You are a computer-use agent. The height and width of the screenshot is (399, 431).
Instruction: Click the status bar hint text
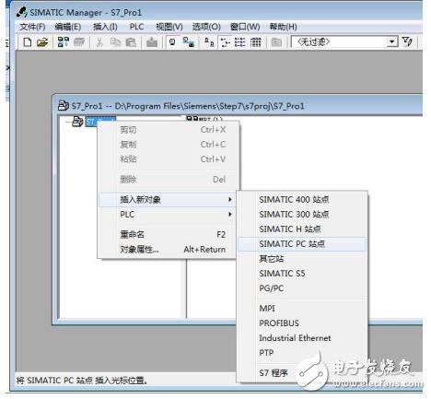coord(82,381)
